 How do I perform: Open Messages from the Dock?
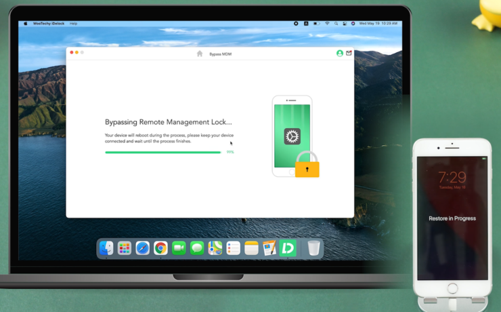(197, 248)
